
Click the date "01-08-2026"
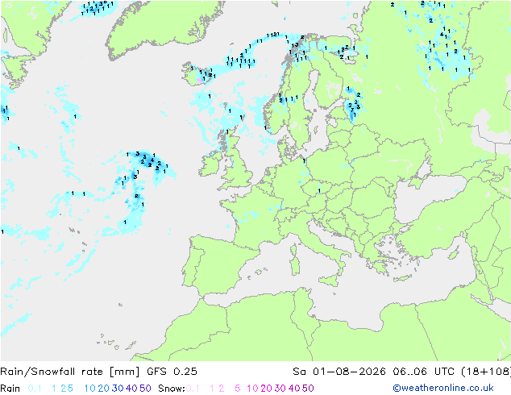click(349, 372)
